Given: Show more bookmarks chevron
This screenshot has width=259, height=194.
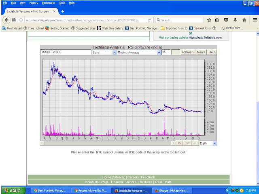Looking at the screenshot, I should tap(257, 28).
